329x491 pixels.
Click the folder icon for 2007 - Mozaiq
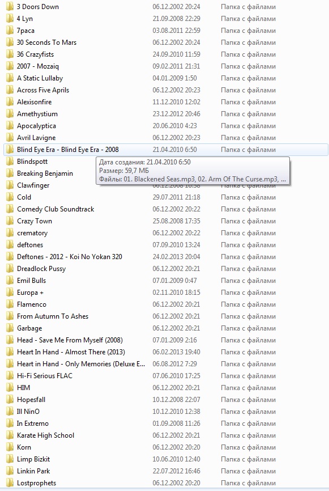[x=10, y=66]
